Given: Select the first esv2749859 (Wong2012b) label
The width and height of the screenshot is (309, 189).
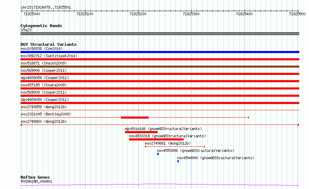Looking at the screenshot, I should 44,107.
